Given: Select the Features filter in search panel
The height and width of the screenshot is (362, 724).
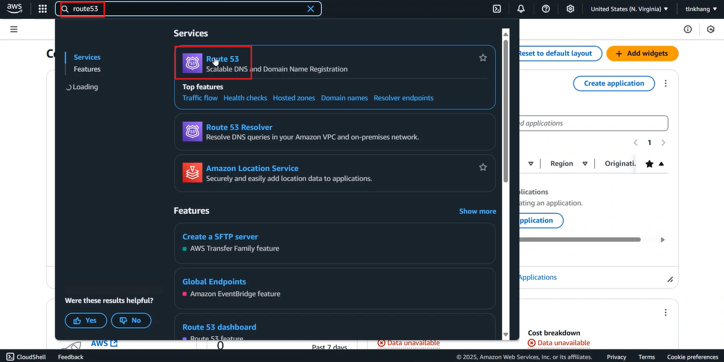Looking at the screenshot, I should [x=87, y=69].
